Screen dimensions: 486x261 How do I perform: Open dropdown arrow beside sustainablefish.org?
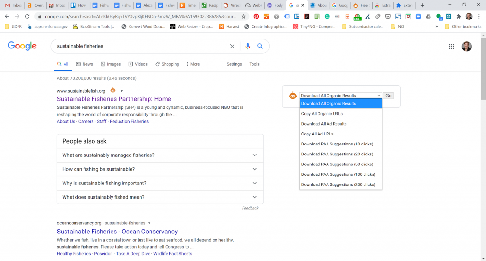(x=122, y=91)
